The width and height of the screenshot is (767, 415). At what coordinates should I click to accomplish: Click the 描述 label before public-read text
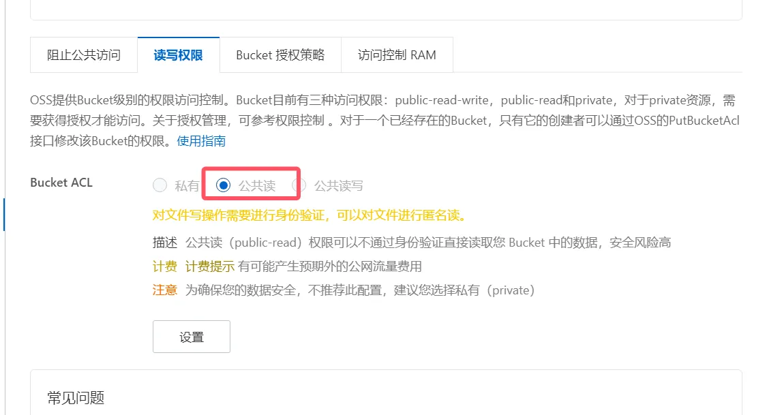pyautogui.click(x=165, y=243)
